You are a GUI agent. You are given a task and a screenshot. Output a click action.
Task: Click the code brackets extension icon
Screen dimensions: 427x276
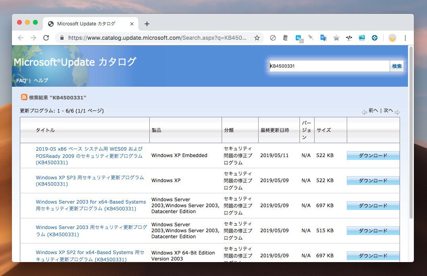[x=349, y=38]
